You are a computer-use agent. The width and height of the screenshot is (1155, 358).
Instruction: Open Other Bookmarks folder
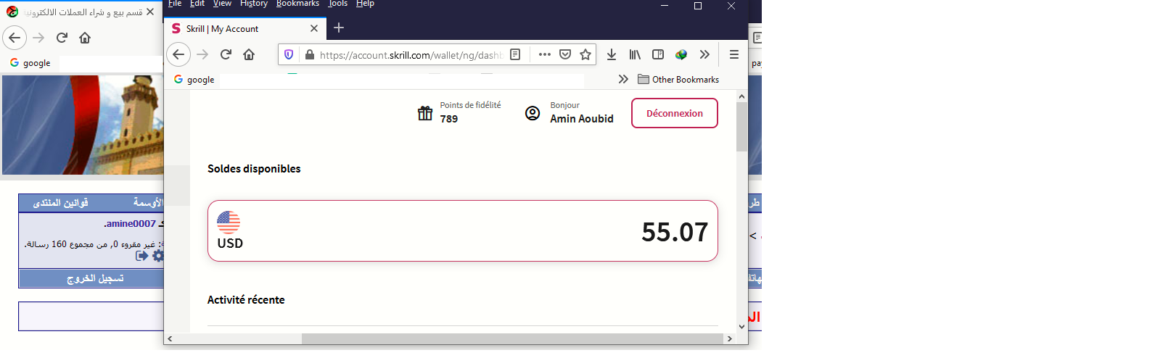pyautogui.click(x=678, y=79)
